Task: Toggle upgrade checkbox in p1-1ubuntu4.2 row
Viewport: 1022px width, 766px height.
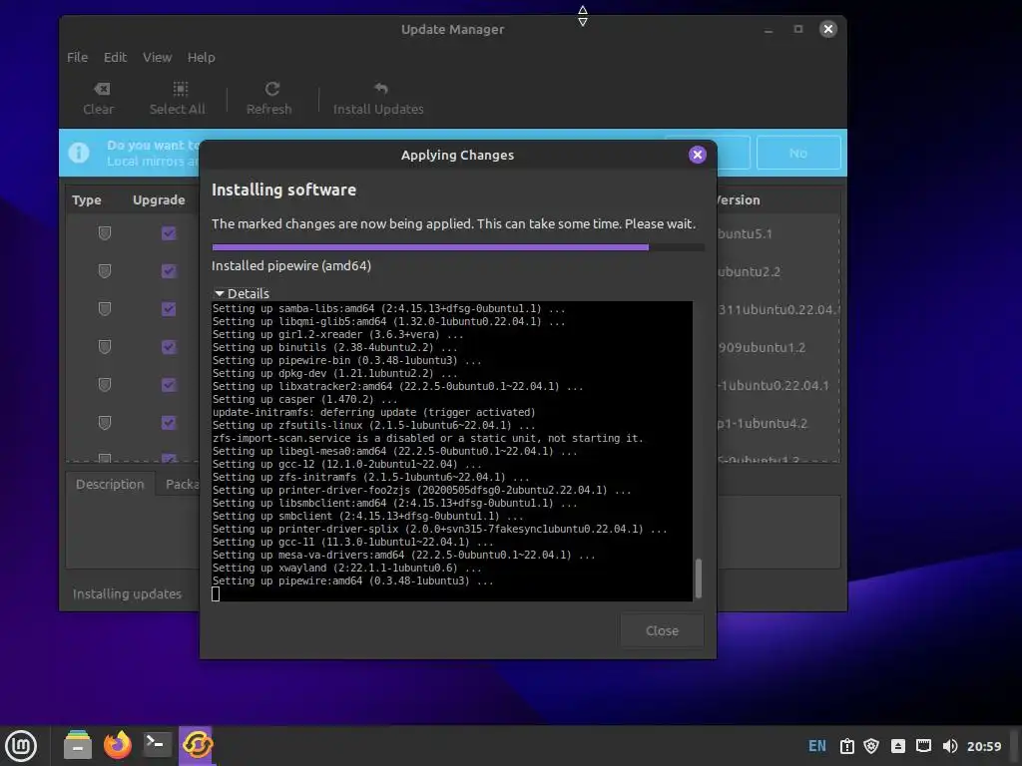Action: (169, 423)
